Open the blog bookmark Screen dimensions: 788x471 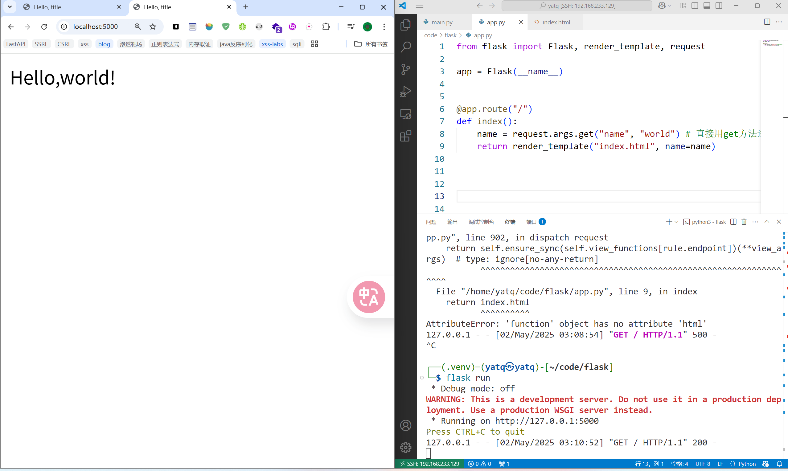coord(104,44)
